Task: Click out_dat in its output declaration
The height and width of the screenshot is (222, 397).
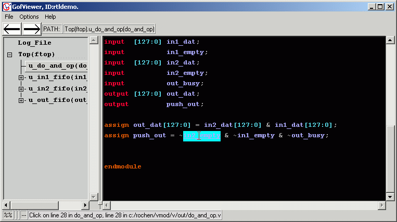Action: click(x=181, y=94)
